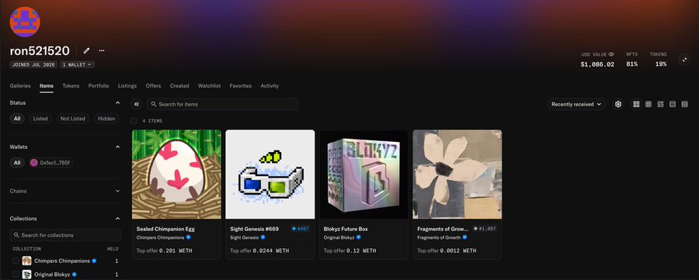Screen dimensions: 699x280
Task: Open the Offers tab
Action: point(153,86)
